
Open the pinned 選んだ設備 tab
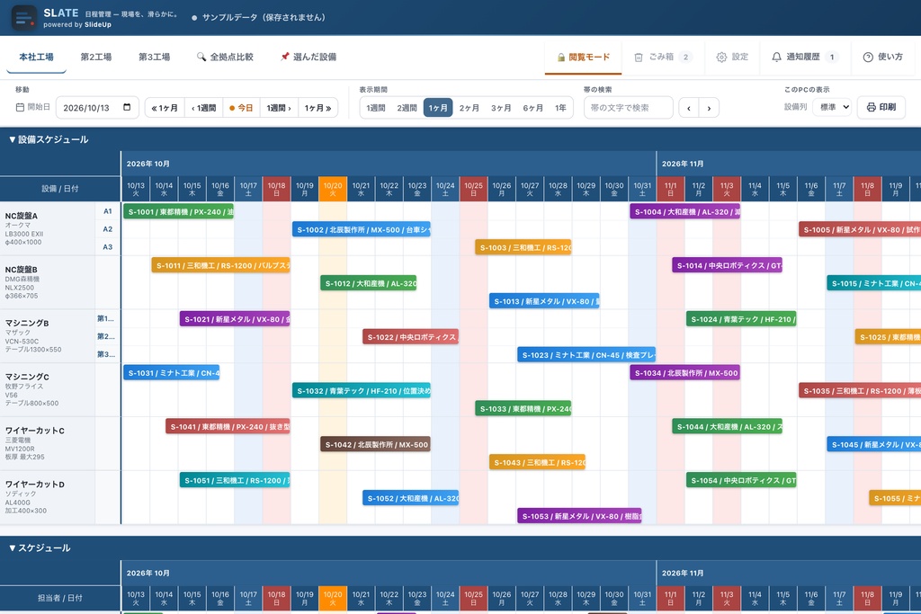click(x=308, y=57)
